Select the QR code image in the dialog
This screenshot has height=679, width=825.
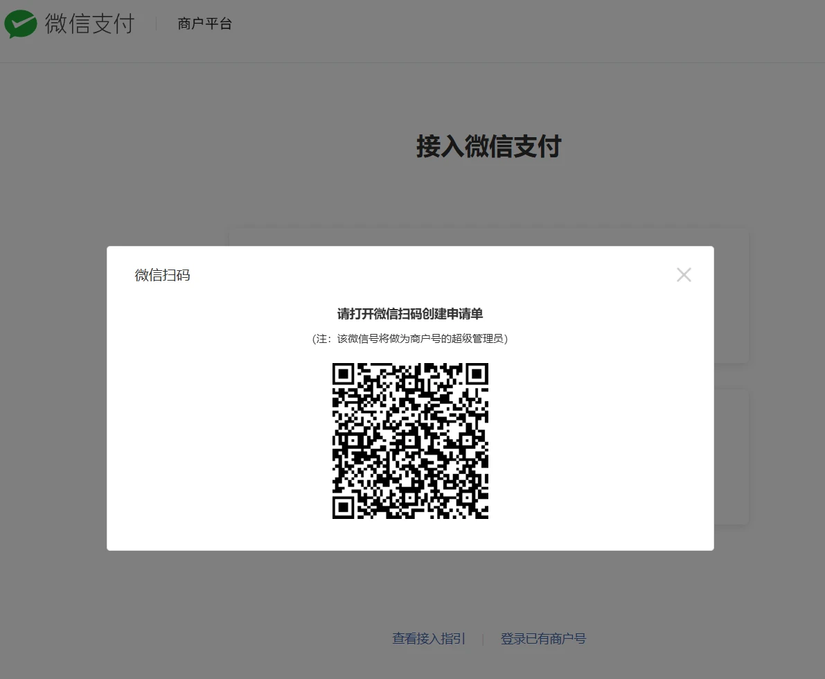[410, 441]
